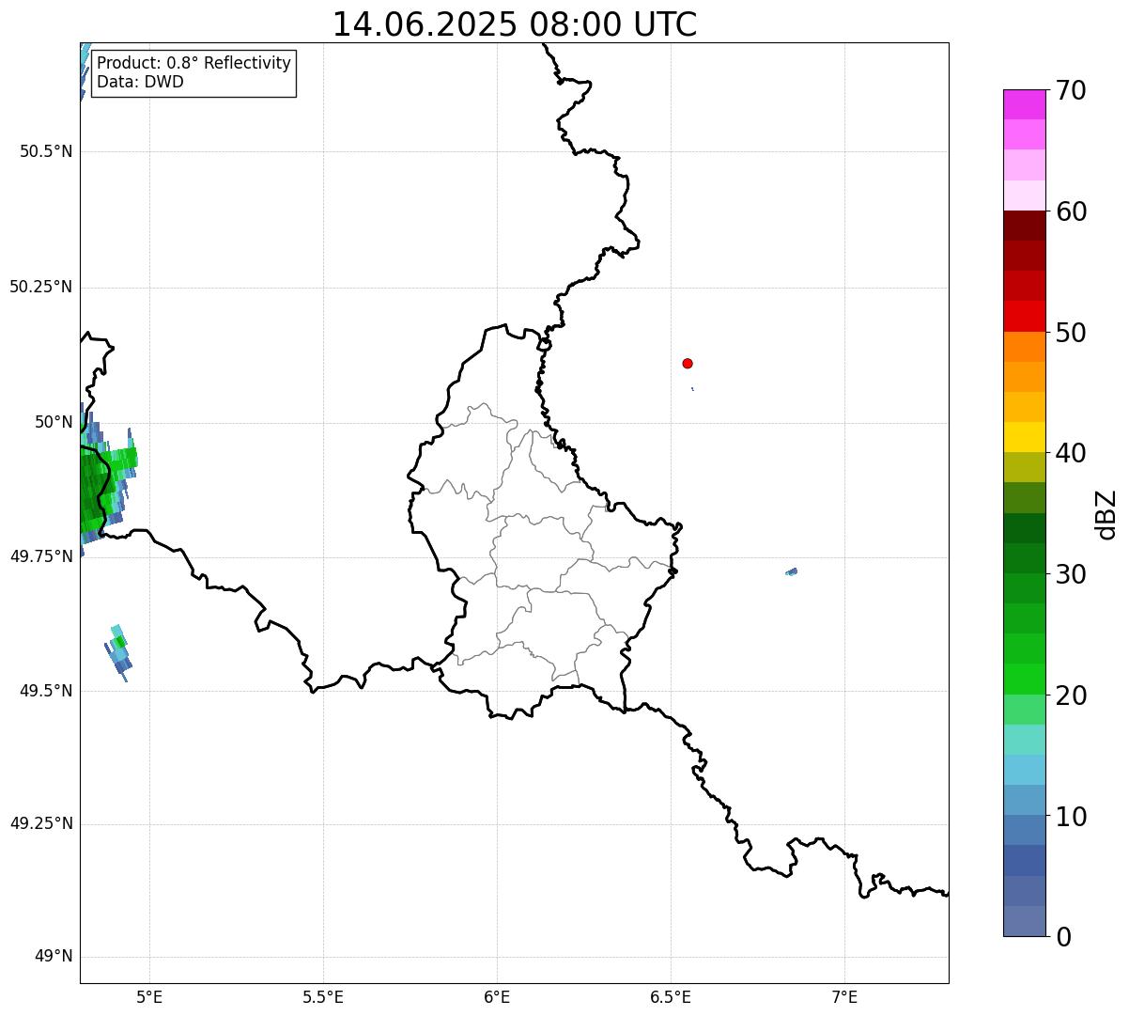Click the 6.5°E longitude label

[671, 997]
